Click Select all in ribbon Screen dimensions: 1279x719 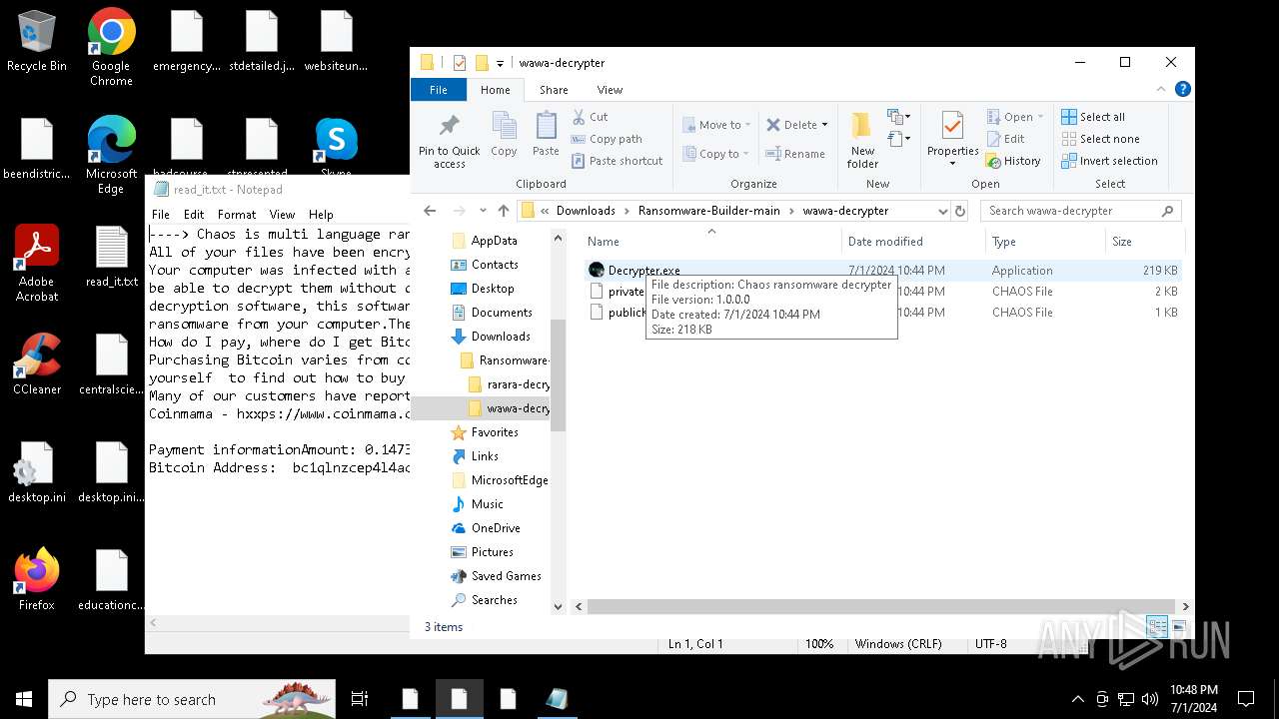[1093, 117]
